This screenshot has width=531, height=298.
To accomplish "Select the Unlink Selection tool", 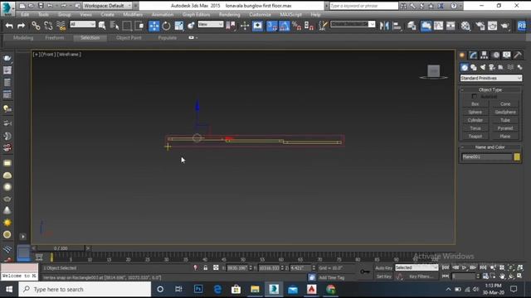I will pyautogui.click(x=48, y=26).
